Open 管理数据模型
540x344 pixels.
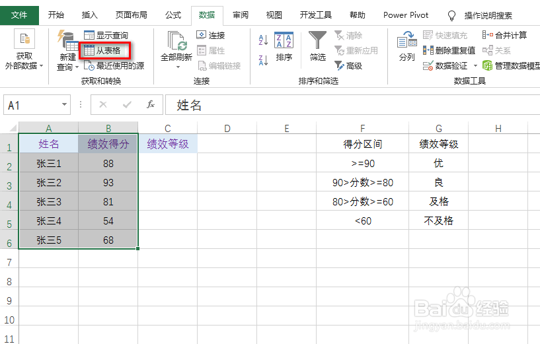(511, 65)
